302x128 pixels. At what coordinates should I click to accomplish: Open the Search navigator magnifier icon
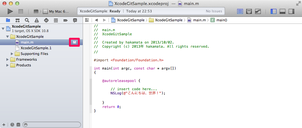[27, 20]
